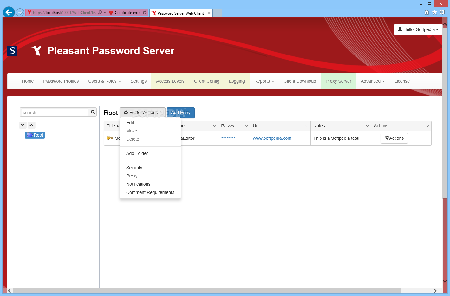Choose Security from Folder Actions menu
The width and height of the screenshot is (450, 296).
point(134,168)
